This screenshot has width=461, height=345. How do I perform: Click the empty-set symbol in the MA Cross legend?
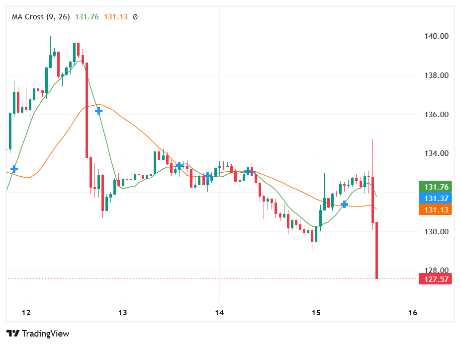point(135,17)
